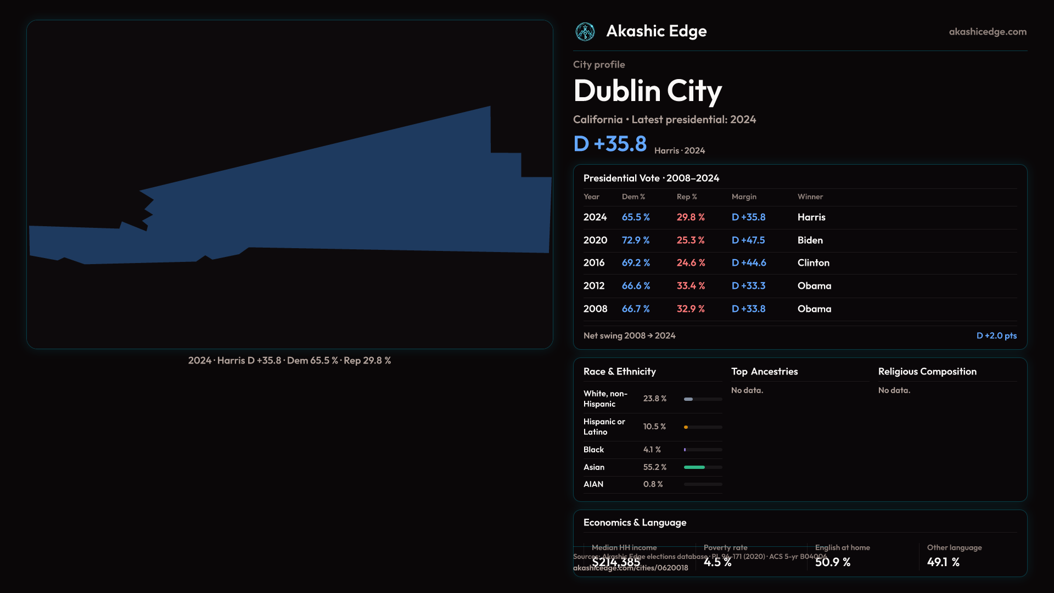Click the Hispanic or Latino orange bar
This screenshot has height=593, width=1054.
(686, 427)
